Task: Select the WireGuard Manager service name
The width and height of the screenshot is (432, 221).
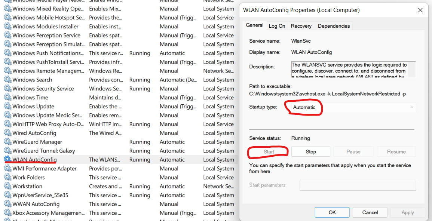Action: pyautogui.click(x=37, y=142)
